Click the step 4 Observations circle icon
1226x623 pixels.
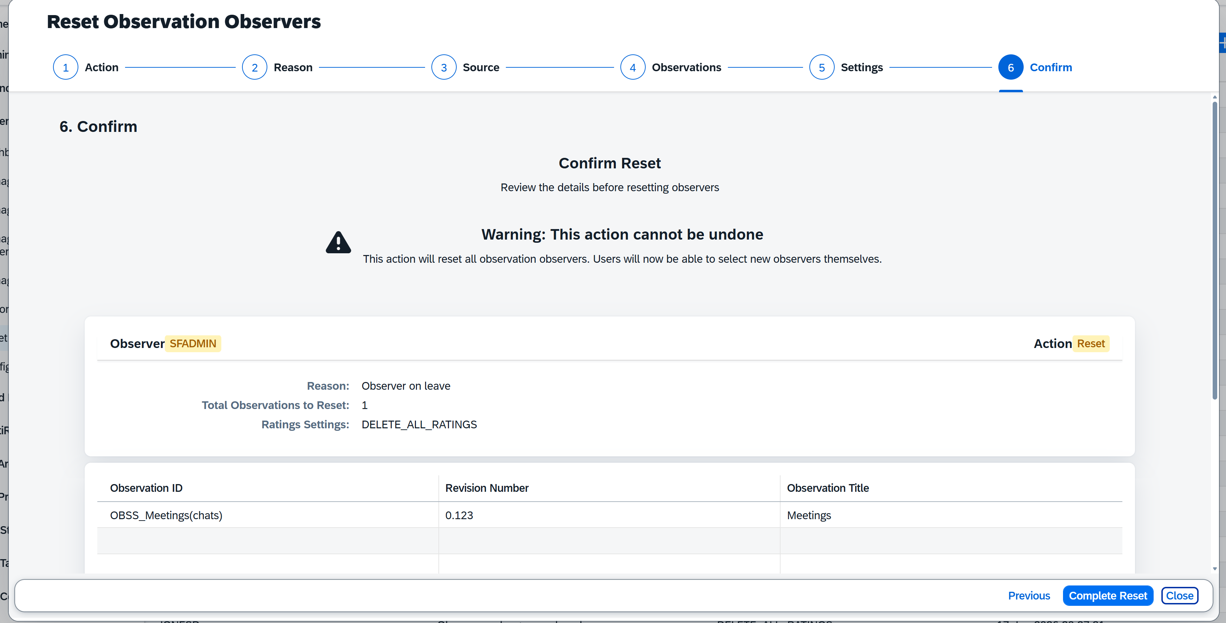(633, 67)
